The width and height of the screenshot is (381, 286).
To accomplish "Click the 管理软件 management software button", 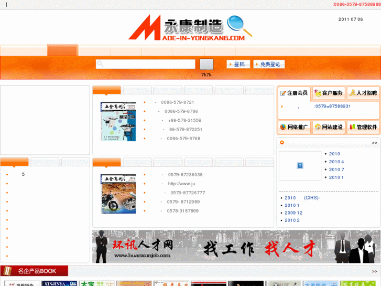I will pyautogui.click(x=363, y=127).
